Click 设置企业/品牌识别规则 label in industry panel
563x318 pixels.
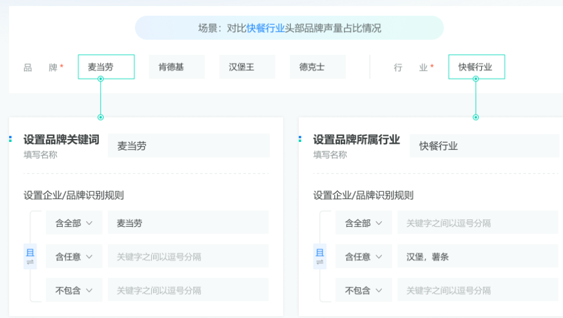click(x=364, y=196)
